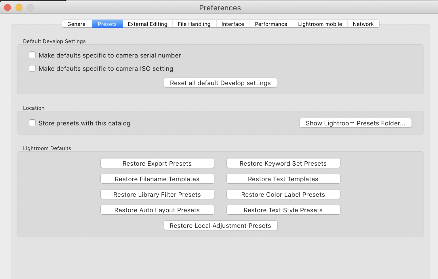Screen dimensions: 438x279
Task: Enable defaults specific to camera serial number
Action: coord(32,55)
